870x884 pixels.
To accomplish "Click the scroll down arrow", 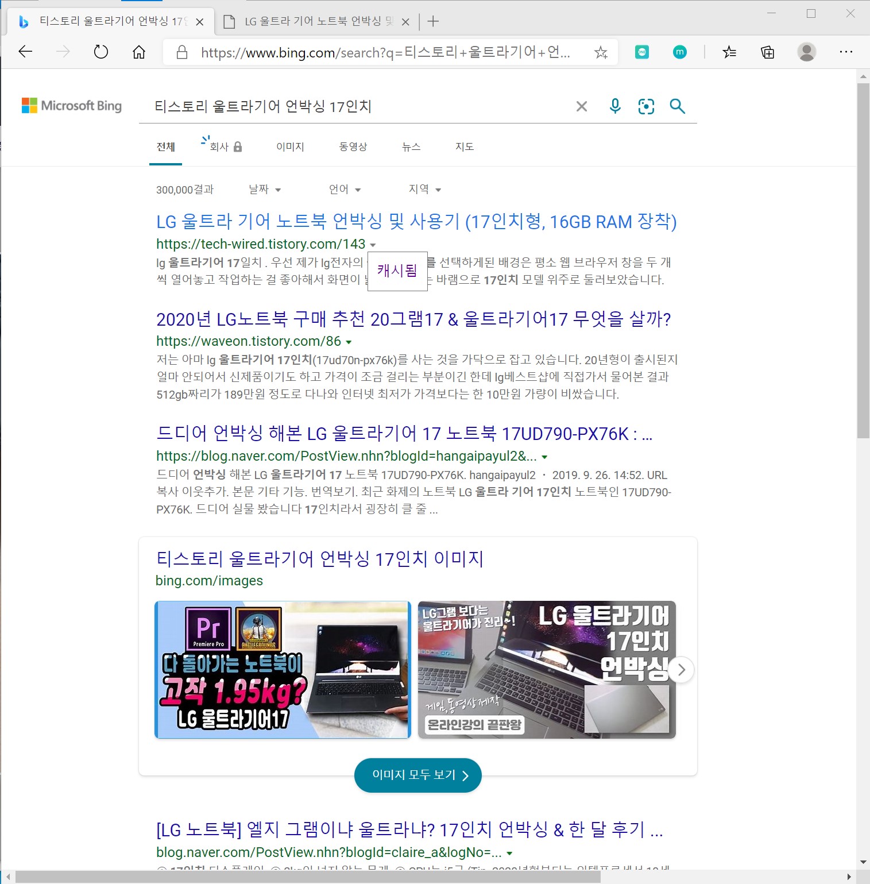I will click(x=863, y=862).
